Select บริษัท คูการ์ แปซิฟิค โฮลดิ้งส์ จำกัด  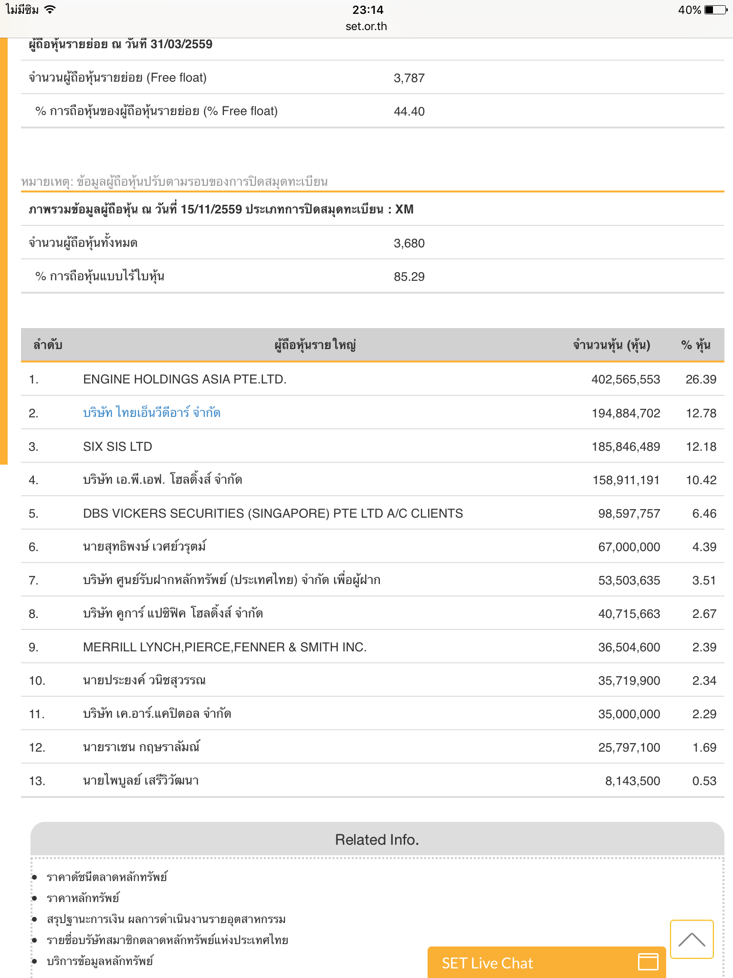click(173, 613)
